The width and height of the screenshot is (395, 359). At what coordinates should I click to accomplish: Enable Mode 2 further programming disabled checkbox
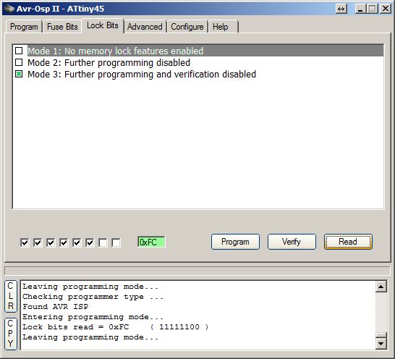(x=19, y=62)
